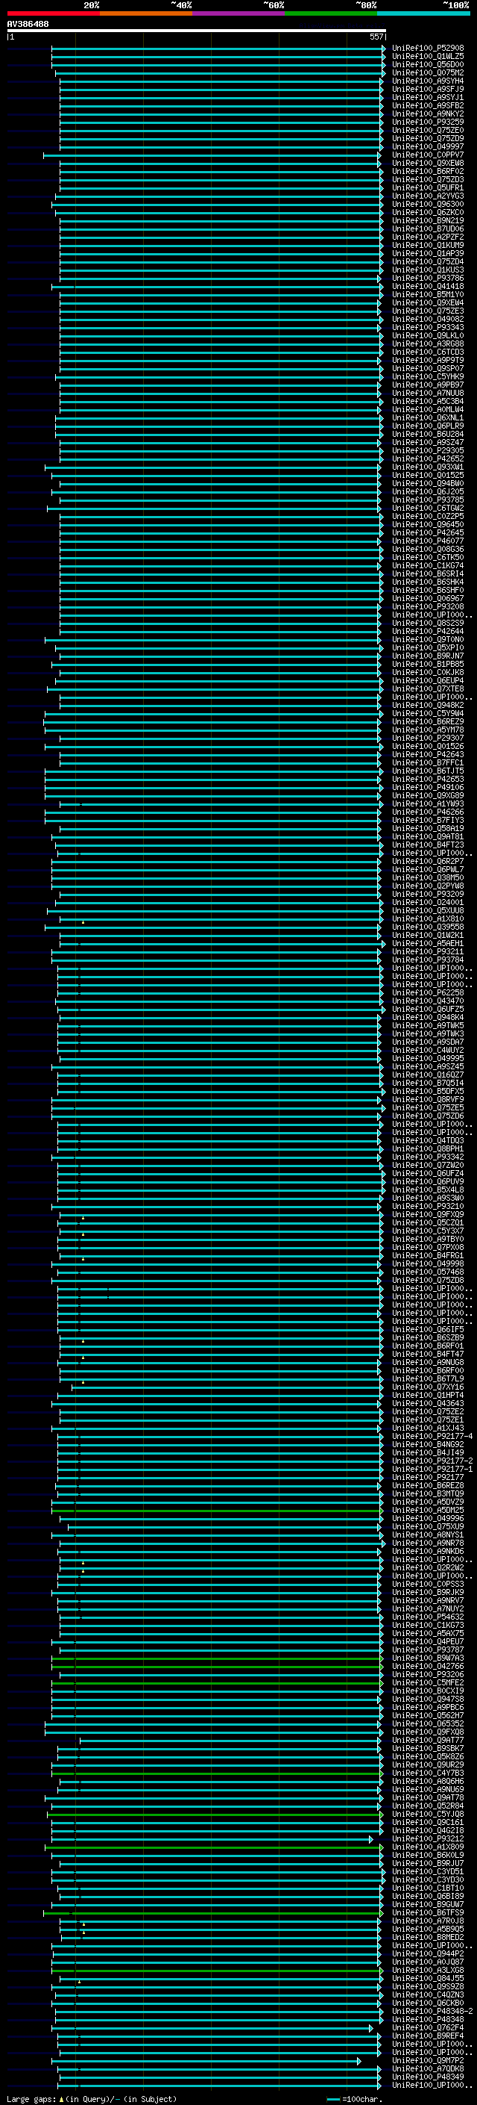Select hit label UniRef100_P49106
477x2105 pixels.
tap(427, 787)
